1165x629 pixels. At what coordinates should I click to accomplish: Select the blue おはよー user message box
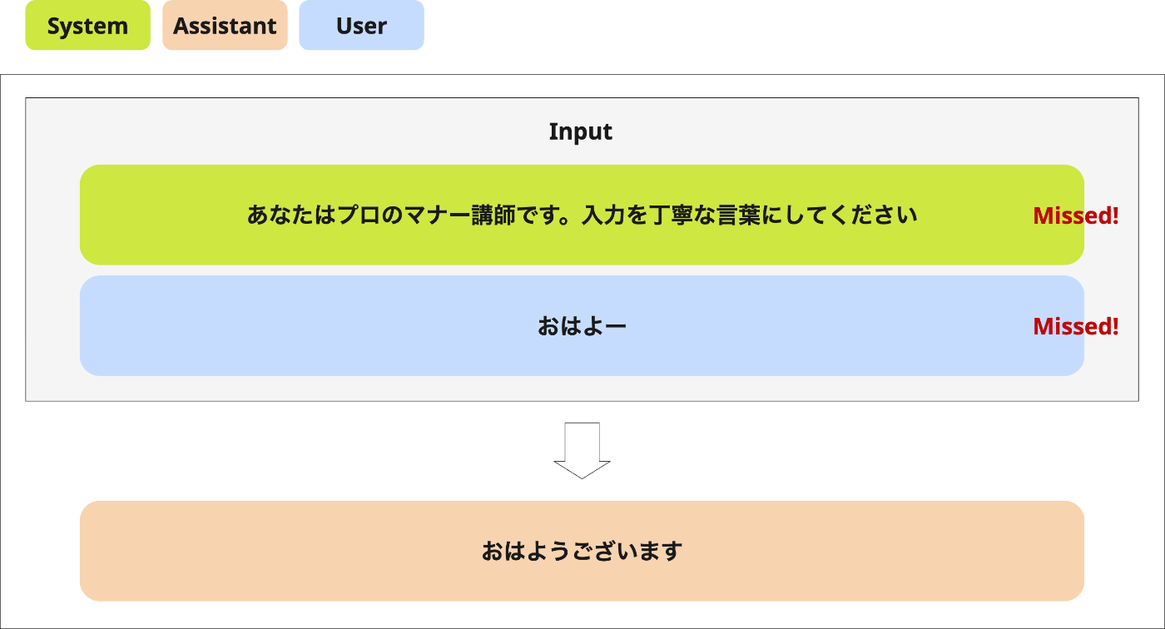[x=582, y=325]
